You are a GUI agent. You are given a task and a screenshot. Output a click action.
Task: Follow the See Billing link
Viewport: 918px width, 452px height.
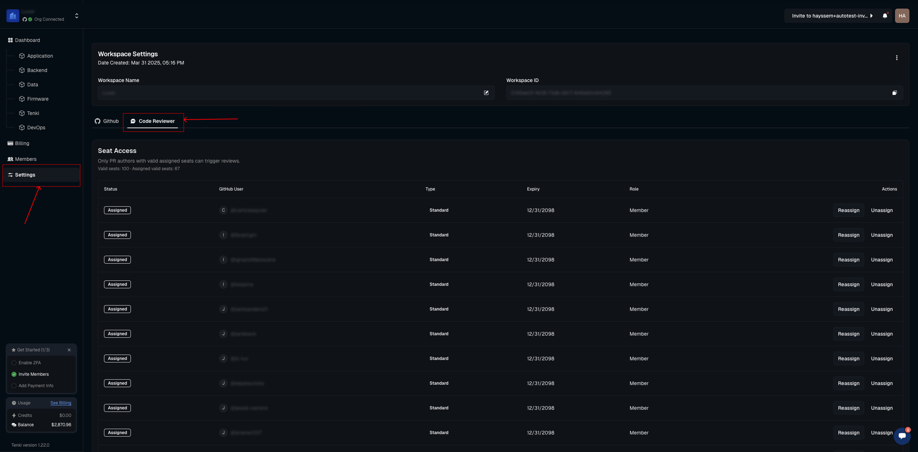point(61,403)
